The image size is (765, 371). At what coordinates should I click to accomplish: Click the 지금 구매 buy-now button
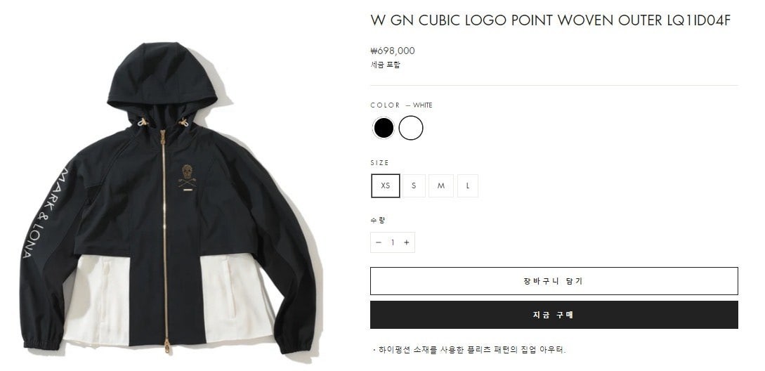click(554, 315)
